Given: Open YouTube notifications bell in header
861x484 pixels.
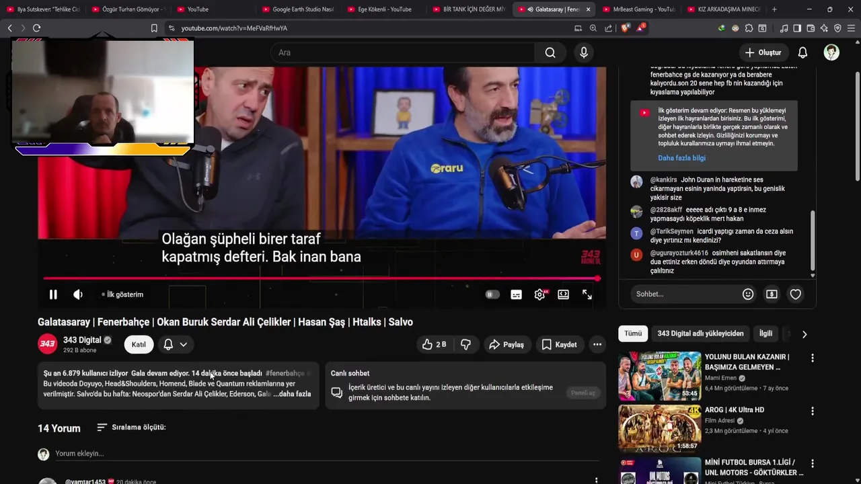Looking at the screenshot, I should click(x=802, y=52).
